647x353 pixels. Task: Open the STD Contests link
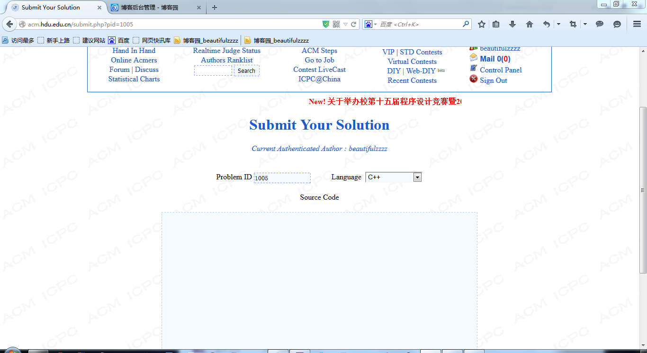(x=421, y=52)
